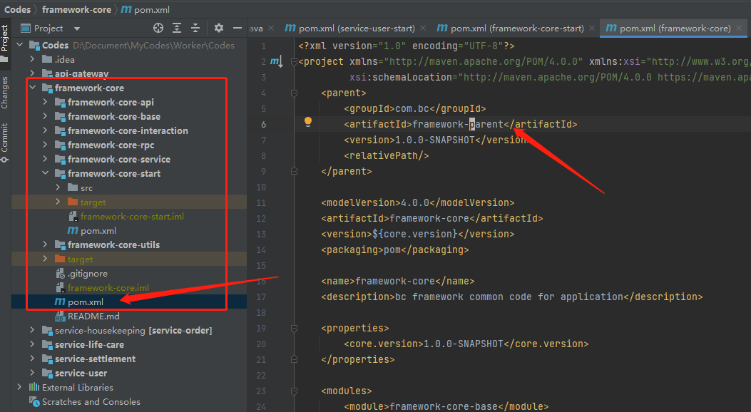Screen dimensions: 751x412
Task: Expand the framework-core-utils module
Action: 45,244
